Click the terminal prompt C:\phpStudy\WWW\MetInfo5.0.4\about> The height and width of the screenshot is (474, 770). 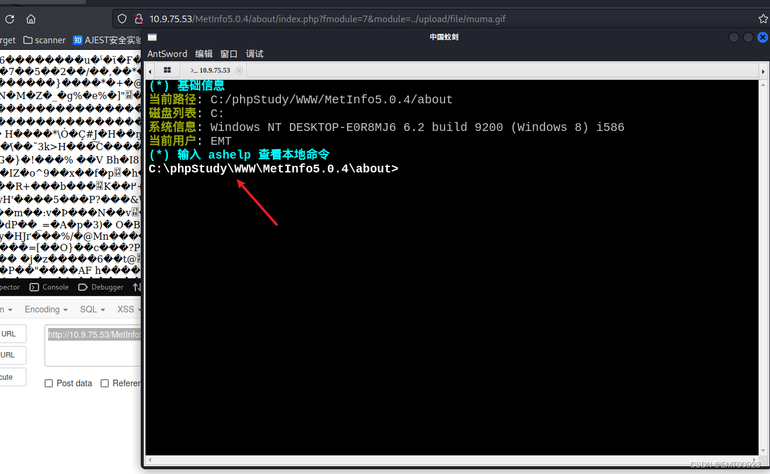(273, 169)
